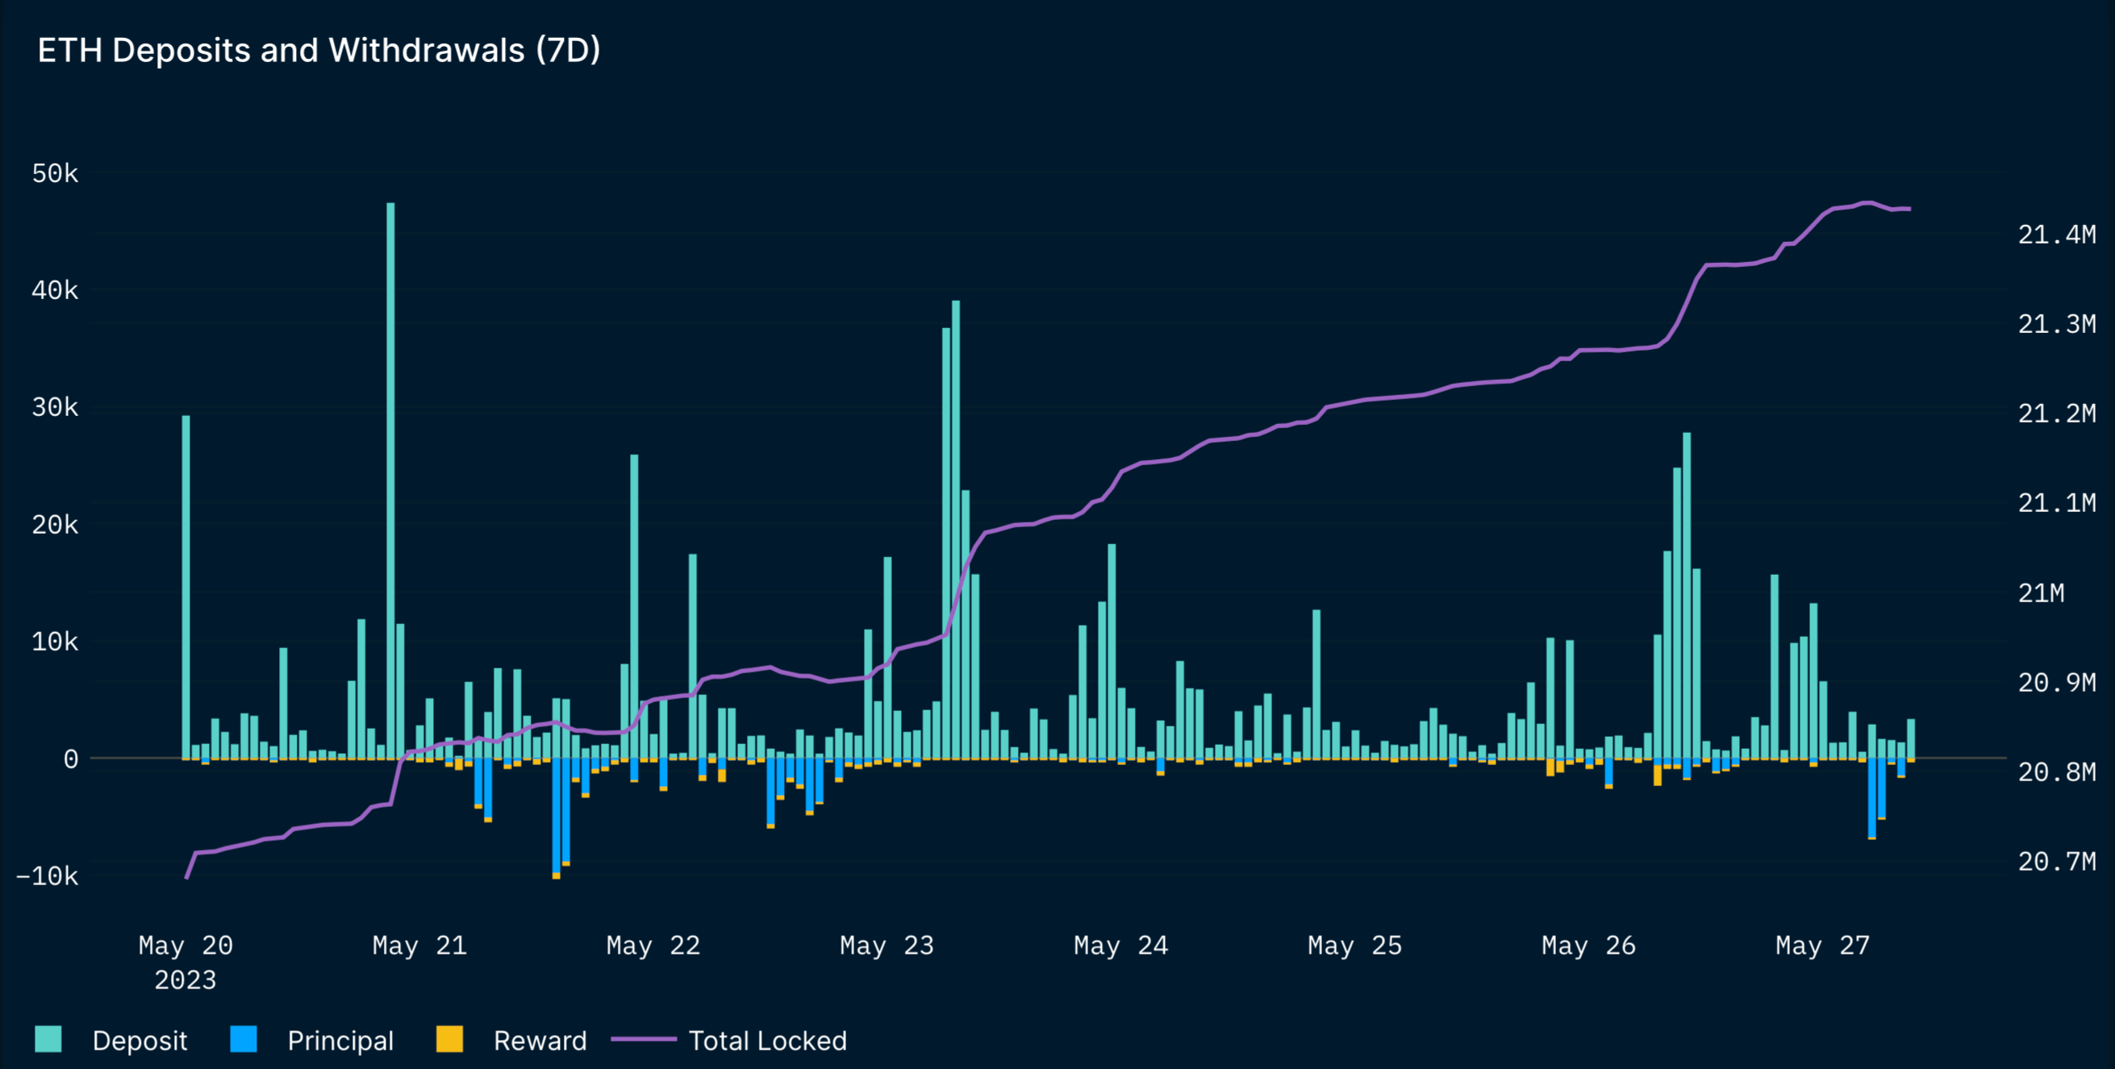
Task: Click the 50k left axis label
Action: click(55, 173)
